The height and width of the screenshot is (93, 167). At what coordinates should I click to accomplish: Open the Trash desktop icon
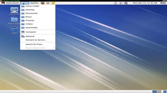pos(14,30)
